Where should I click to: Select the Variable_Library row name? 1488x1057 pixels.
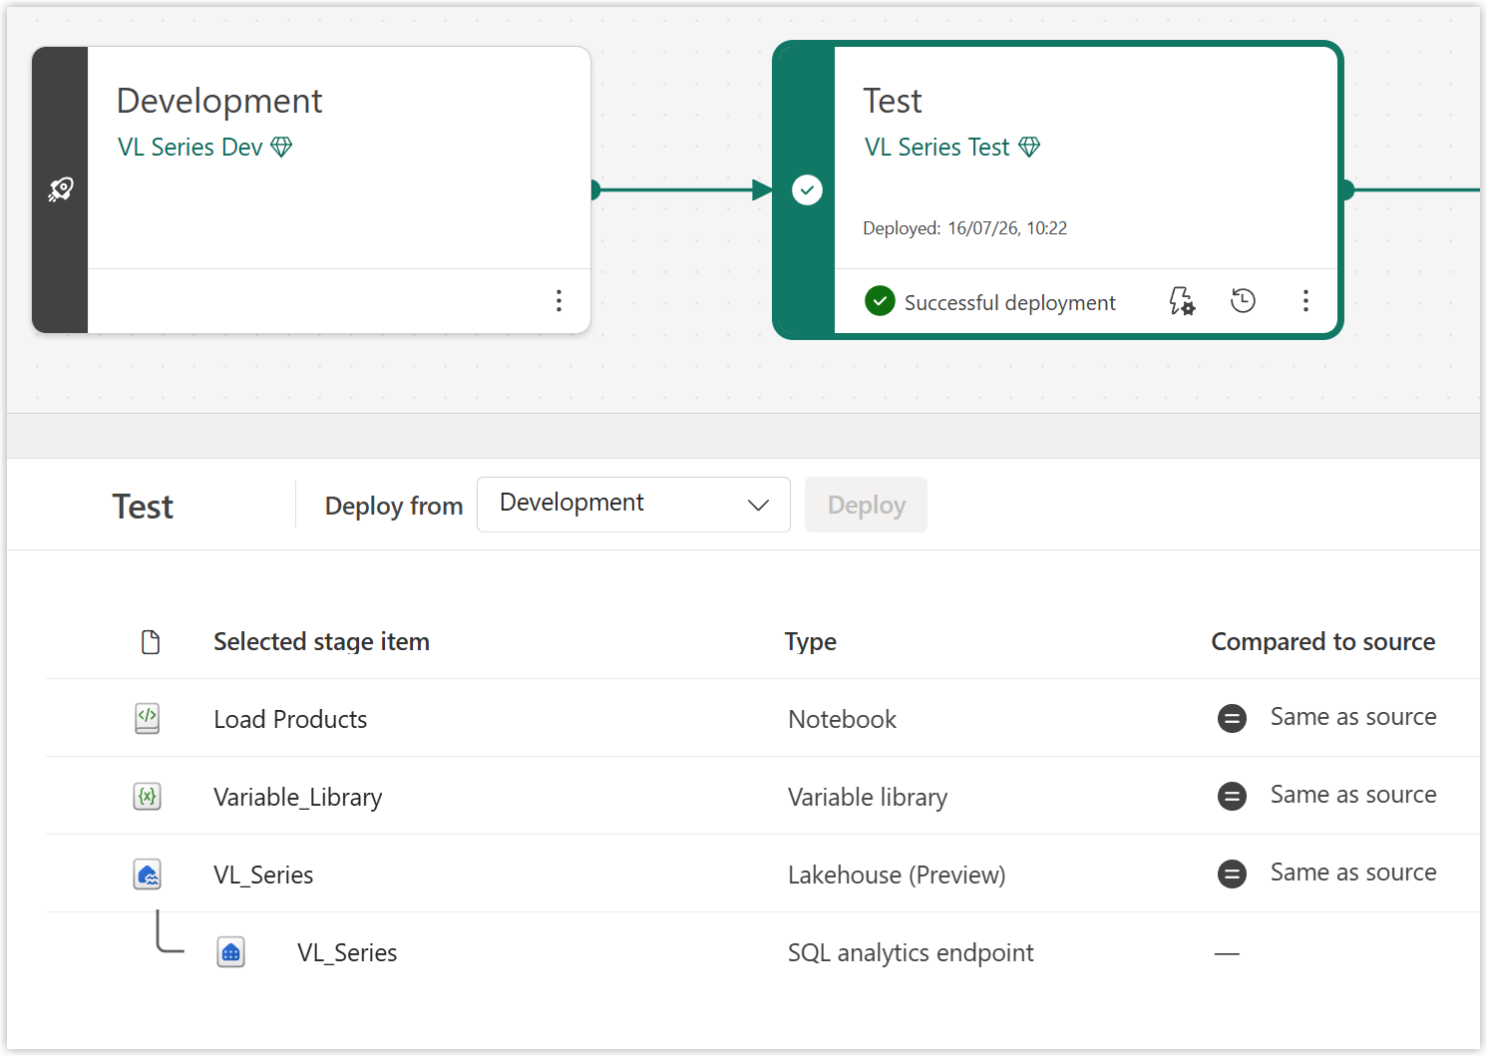tap(298, 797)
